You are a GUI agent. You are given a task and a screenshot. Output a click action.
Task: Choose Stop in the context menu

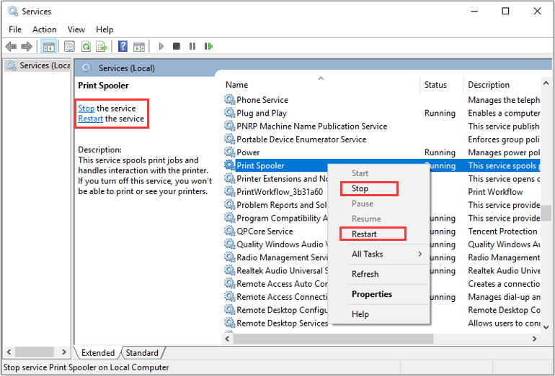coord(360,188)
